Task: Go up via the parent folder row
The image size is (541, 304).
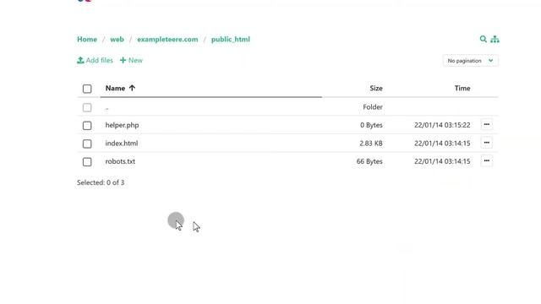Action: (x=287, y=107)
